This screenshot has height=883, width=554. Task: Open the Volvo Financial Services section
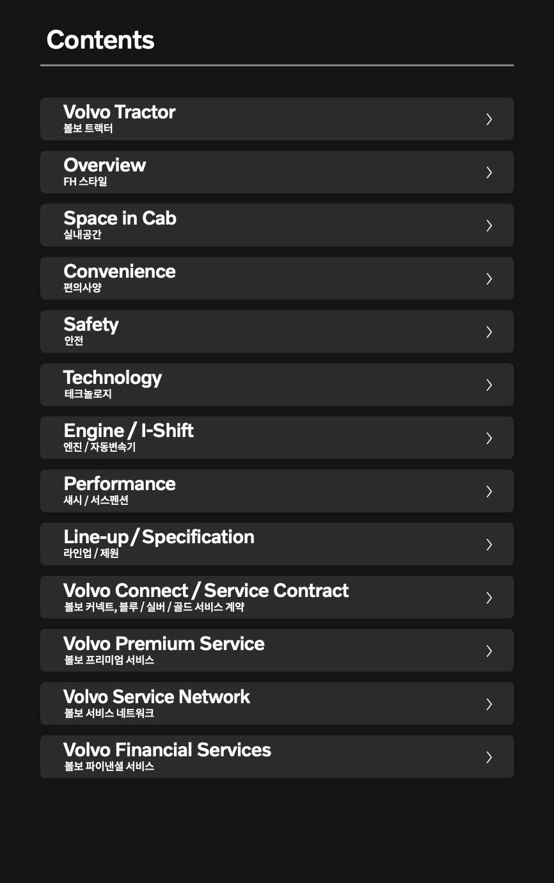(x=167, y=750)
